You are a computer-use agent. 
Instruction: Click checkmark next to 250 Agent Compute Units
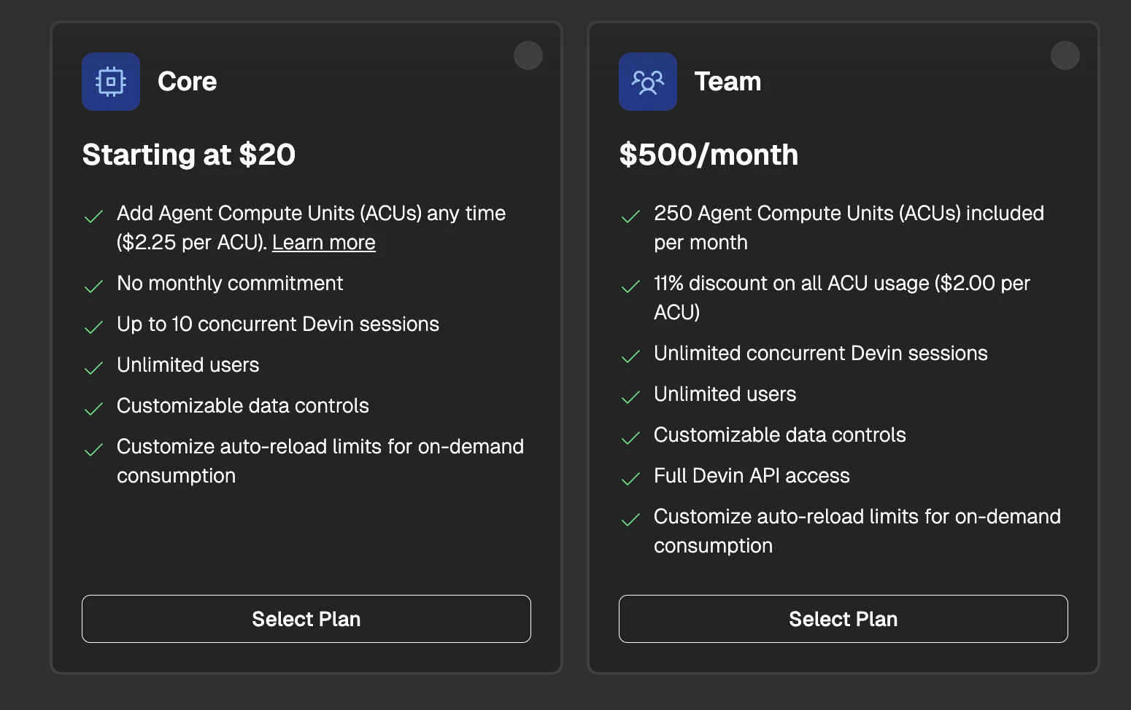630,216
